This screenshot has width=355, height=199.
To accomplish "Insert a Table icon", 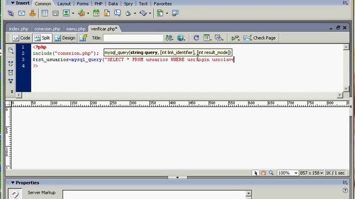I will [44, 13].
